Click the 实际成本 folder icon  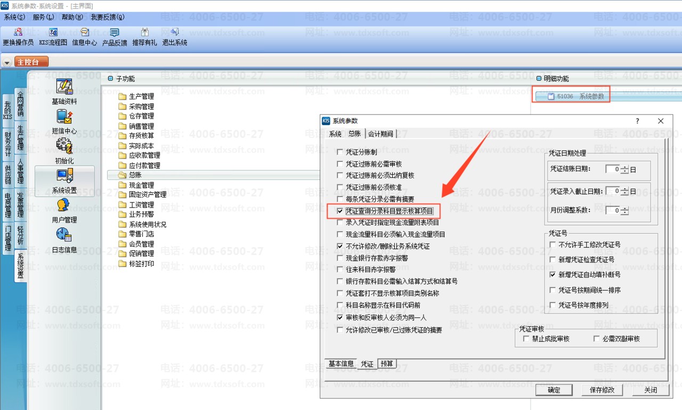point(123,146)
